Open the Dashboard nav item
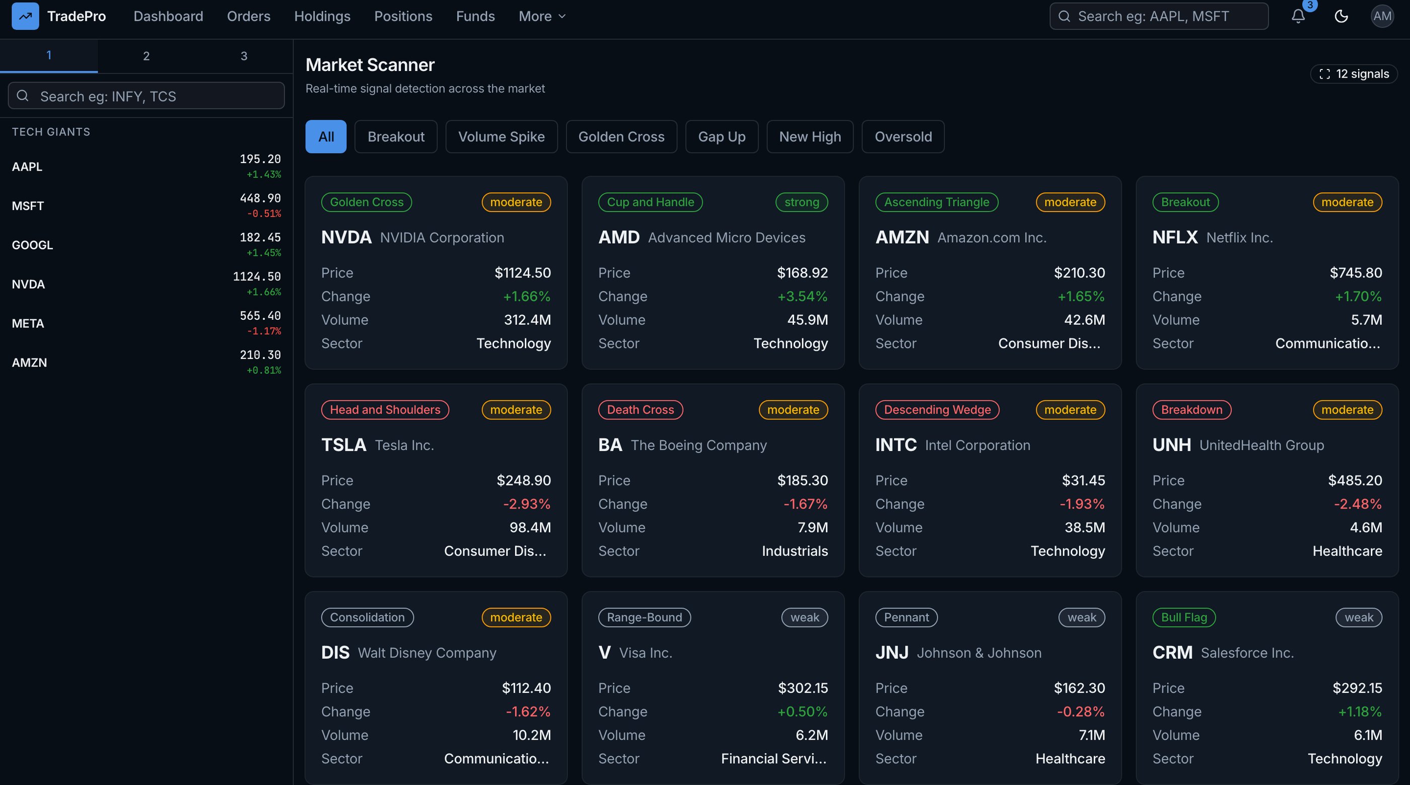Image resolution: width=1410 pixels, height=785 pixels. click(169, 17)
